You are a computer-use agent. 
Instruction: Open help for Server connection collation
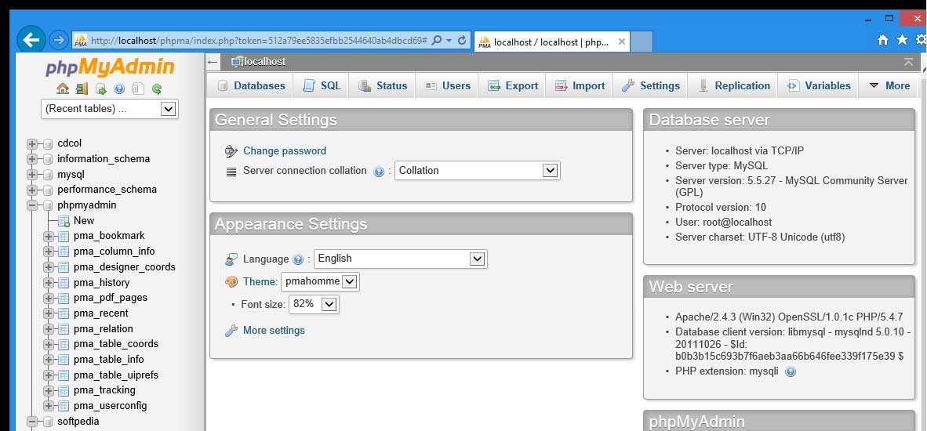click(379, 171)
